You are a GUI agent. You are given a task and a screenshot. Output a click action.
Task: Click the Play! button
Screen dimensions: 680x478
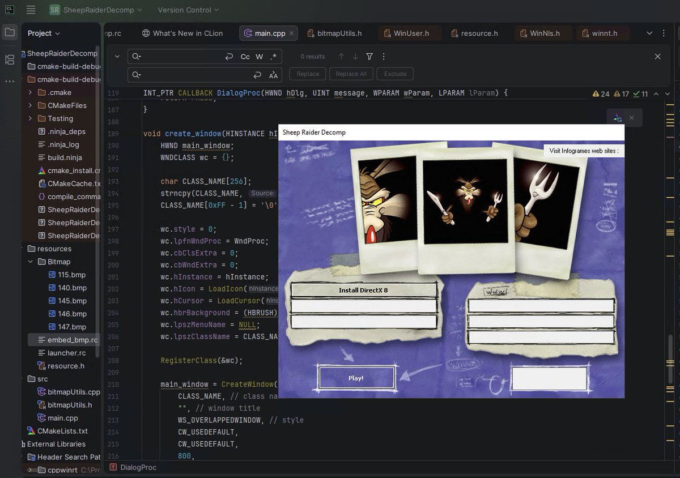(x=356, y=378)
